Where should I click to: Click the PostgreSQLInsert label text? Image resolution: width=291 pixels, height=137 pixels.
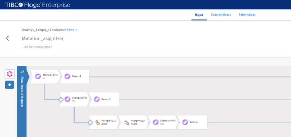(x=138, y=122)
